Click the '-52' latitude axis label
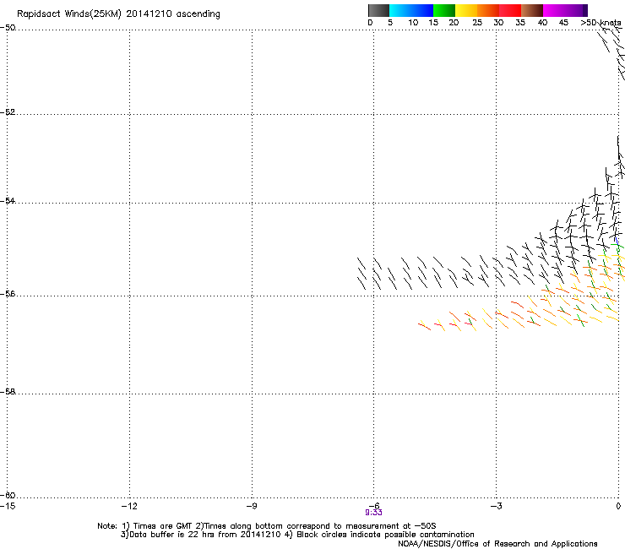The width and height of the screenshot is (625, 549). click(x=8, y=112)
